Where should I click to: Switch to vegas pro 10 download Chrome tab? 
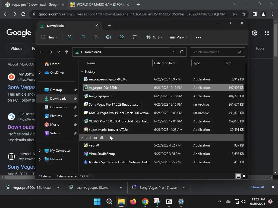click(35, 5)
